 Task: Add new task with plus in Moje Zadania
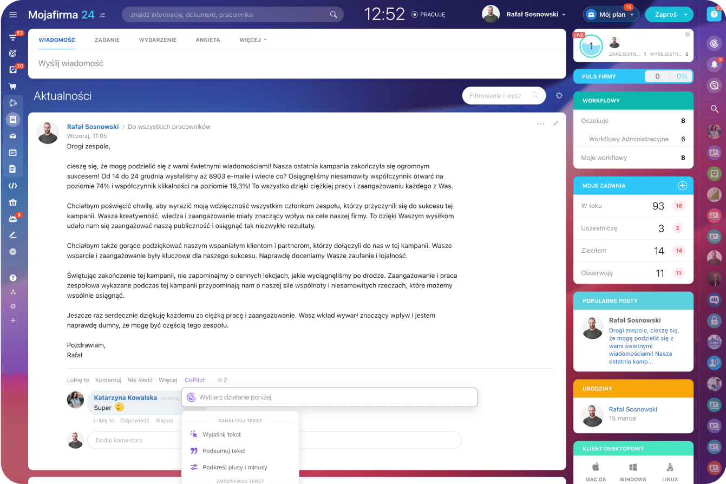click(x=682, y=186)
